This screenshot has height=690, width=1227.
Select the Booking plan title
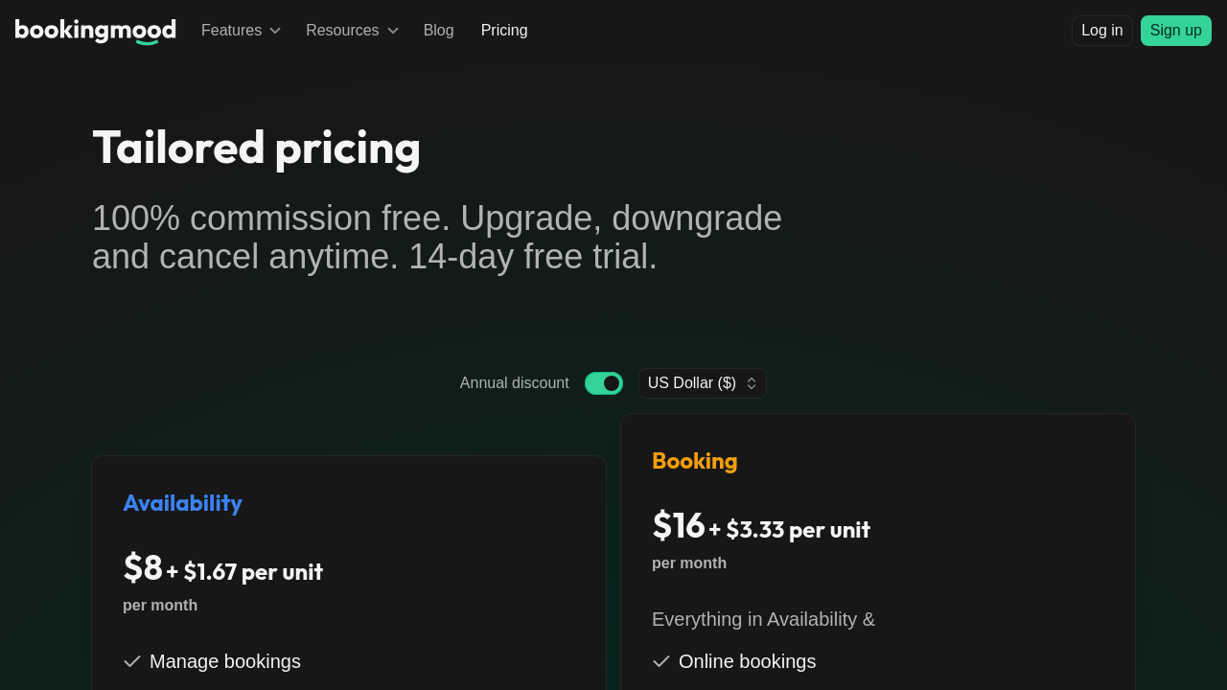pos(695,461)
